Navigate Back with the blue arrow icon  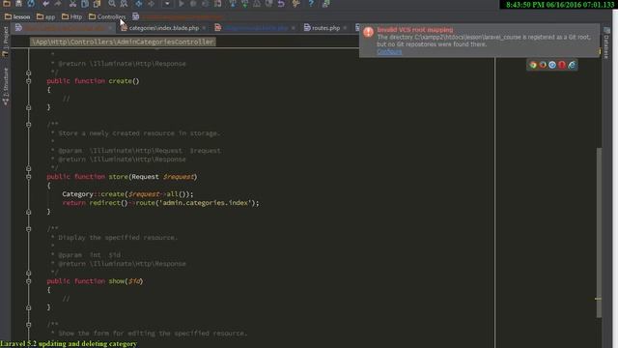(x=139, y=4)
